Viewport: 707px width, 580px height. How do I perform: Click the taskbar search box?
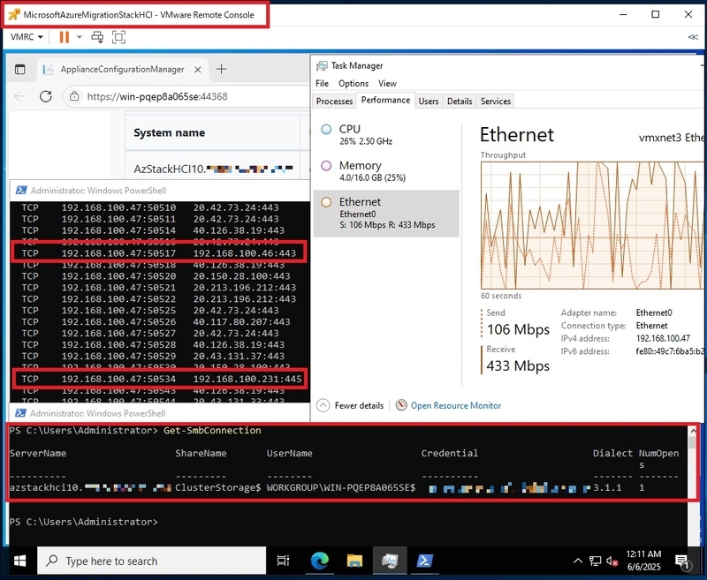coord(151,561)
